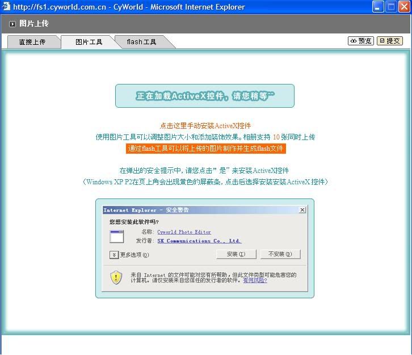Screen dimensions: 412x355
Task: Click the text 在弹出的安全提示中
Action: click(149, 171)
